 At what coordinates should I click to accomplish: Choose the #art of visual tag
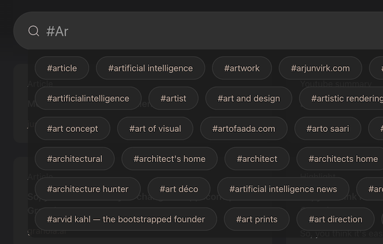155,128
